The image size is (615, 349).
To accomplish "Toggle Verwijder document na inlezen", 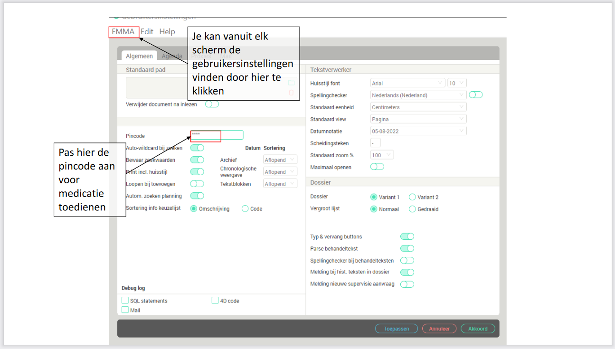I will coord(212,104).
